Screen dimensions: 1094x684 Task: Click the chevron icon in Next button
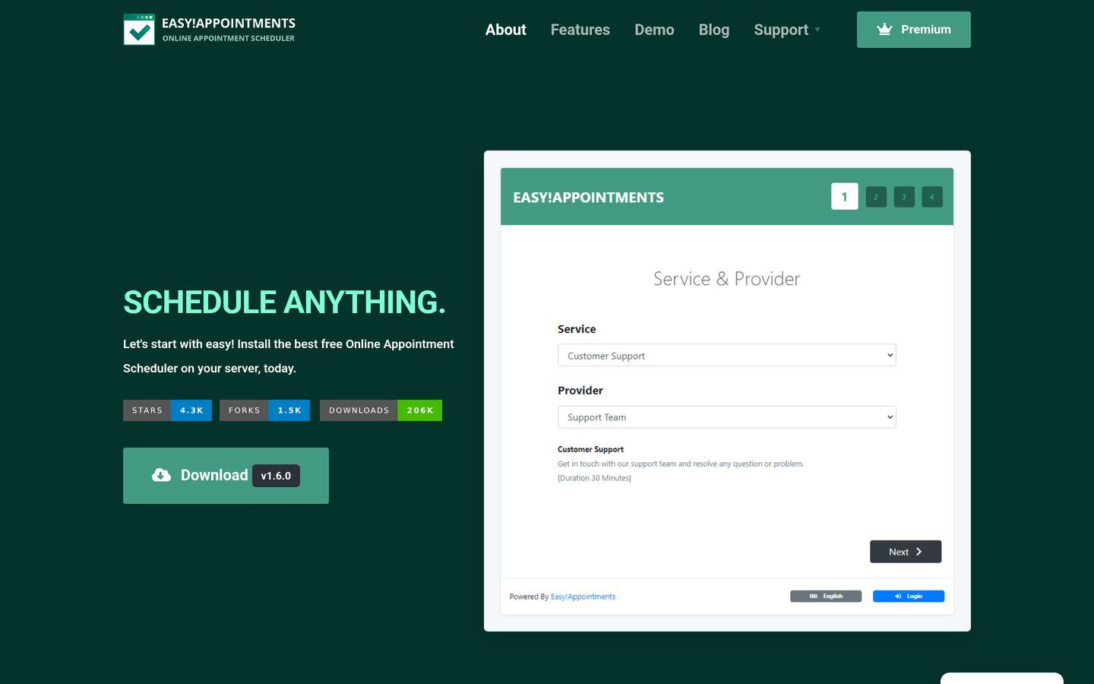pos(919,552)
